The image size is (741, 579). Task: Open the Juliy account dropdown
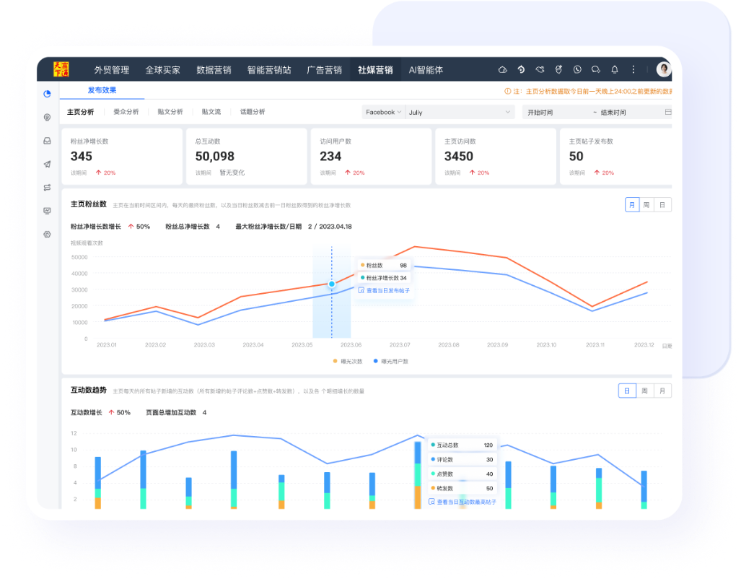click(459, 112)
